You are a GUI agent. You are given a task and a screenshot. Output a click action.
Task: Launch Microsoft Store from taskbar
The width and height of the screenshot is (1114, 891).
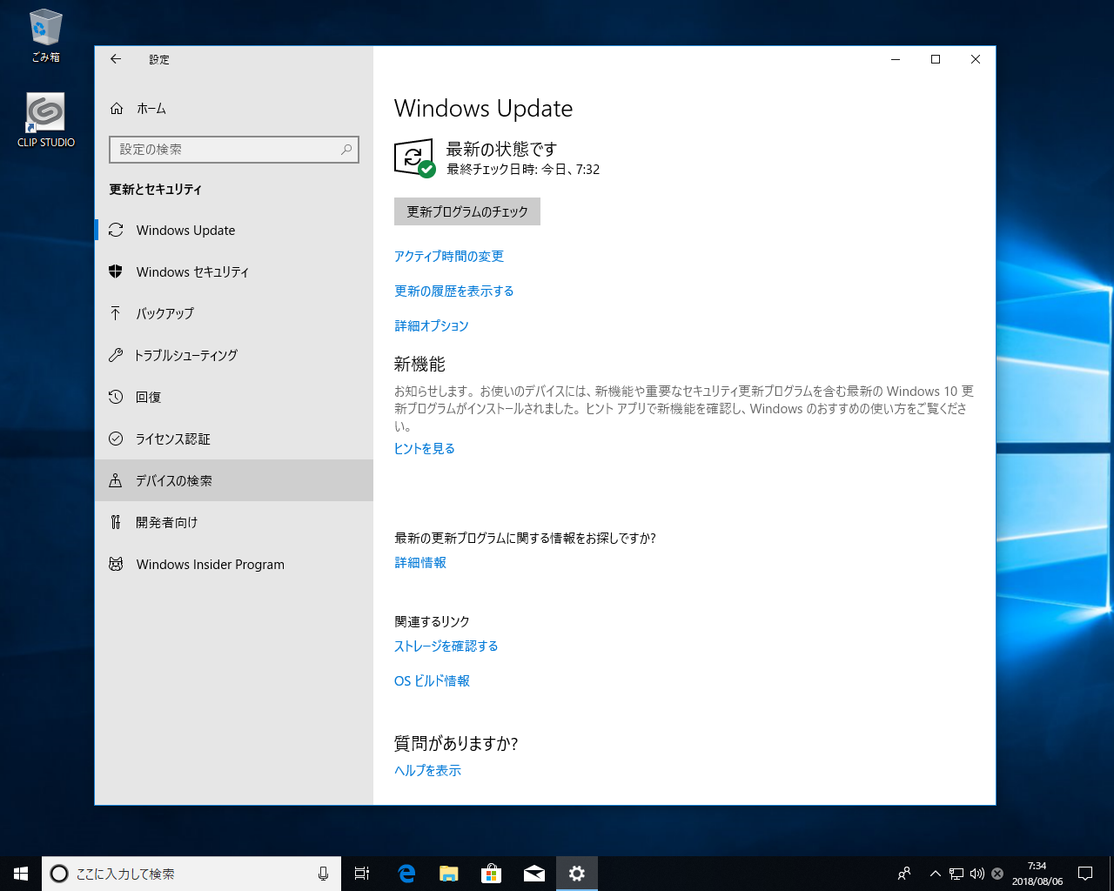pos(492,874)
